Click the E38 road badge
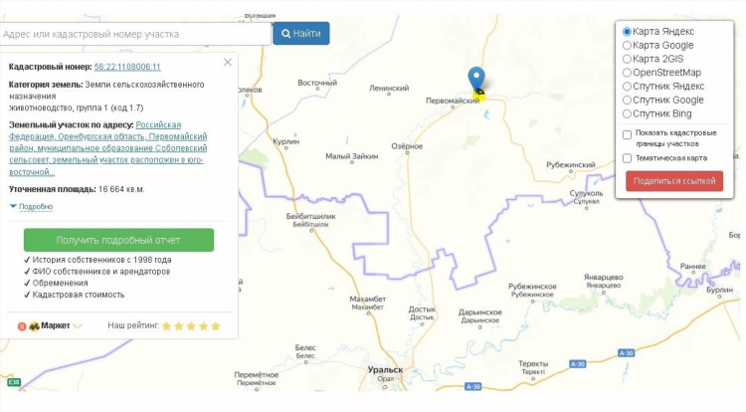 point(14,382)
